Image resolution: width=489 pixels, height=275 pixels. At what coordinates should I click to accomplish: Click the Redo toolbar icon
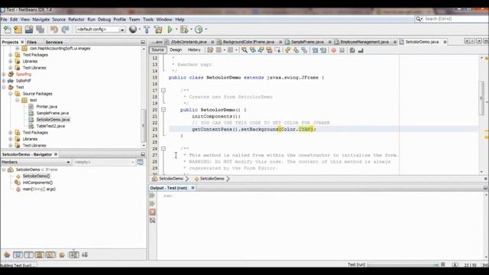(65, 30)
